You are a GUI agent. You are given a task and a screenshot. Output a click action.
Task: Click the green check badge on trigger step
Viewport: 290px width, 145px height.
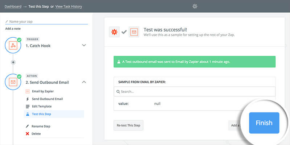19,40
